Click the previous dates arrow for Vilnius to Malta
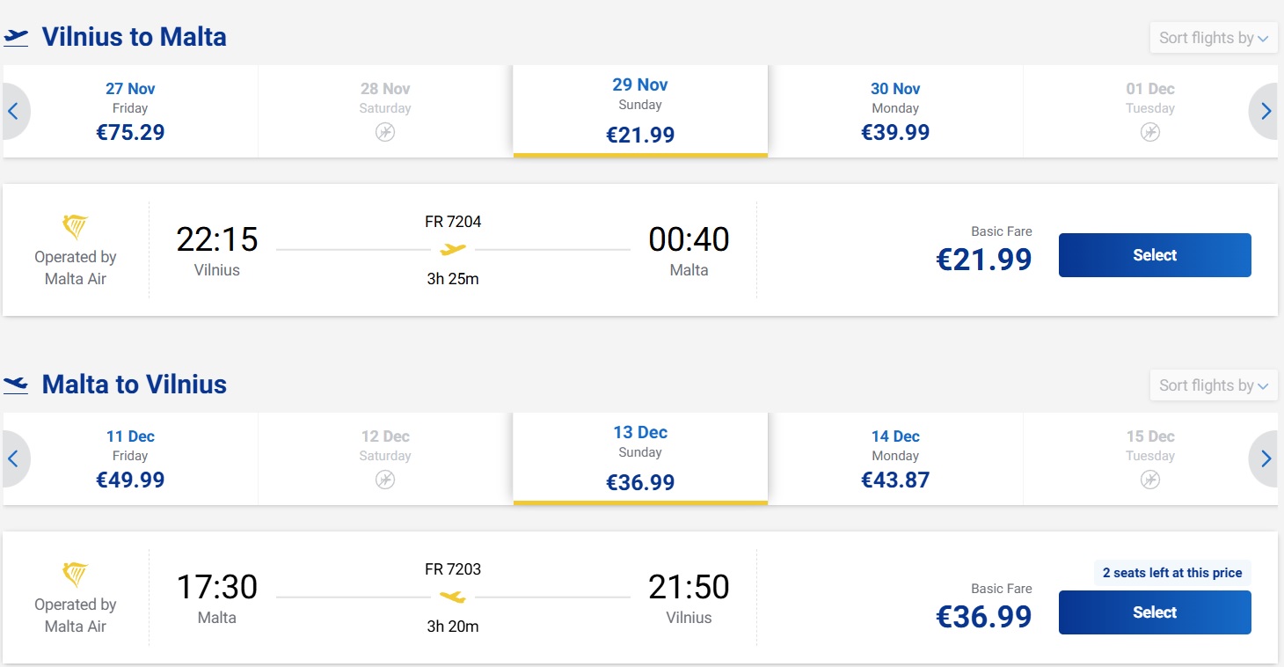 point(15,111)
